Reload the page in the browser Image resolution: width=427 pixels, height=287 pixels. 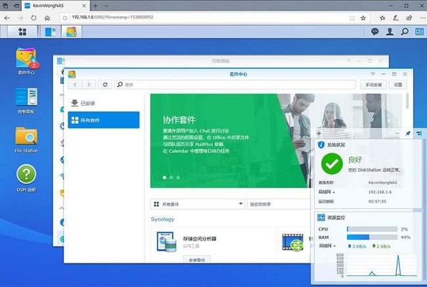click(x=34, y=18)
